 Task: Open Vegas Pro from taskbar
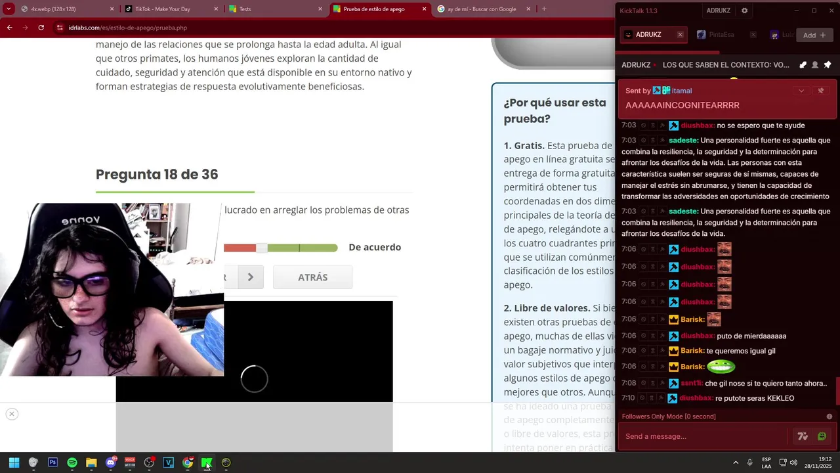coord(168,462)
